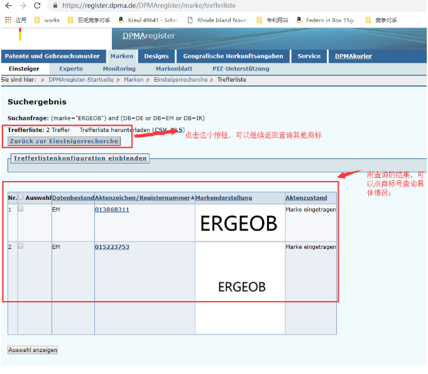This screenshot has width=428, height=374.
Task: Open register number 013868311
Action: tap(112, 210)
